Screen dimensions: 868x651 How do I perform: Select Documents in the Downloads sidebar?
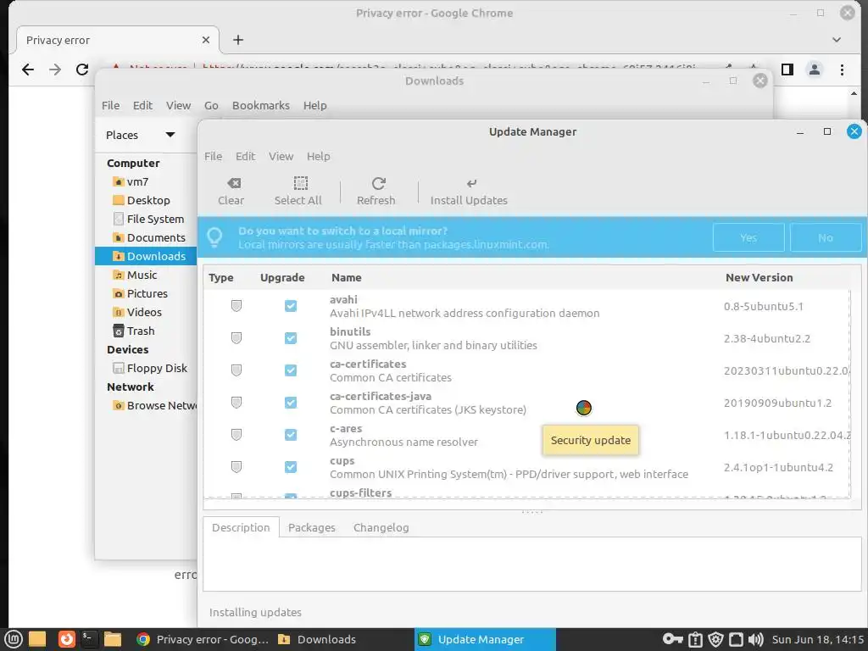pos(156,237)
